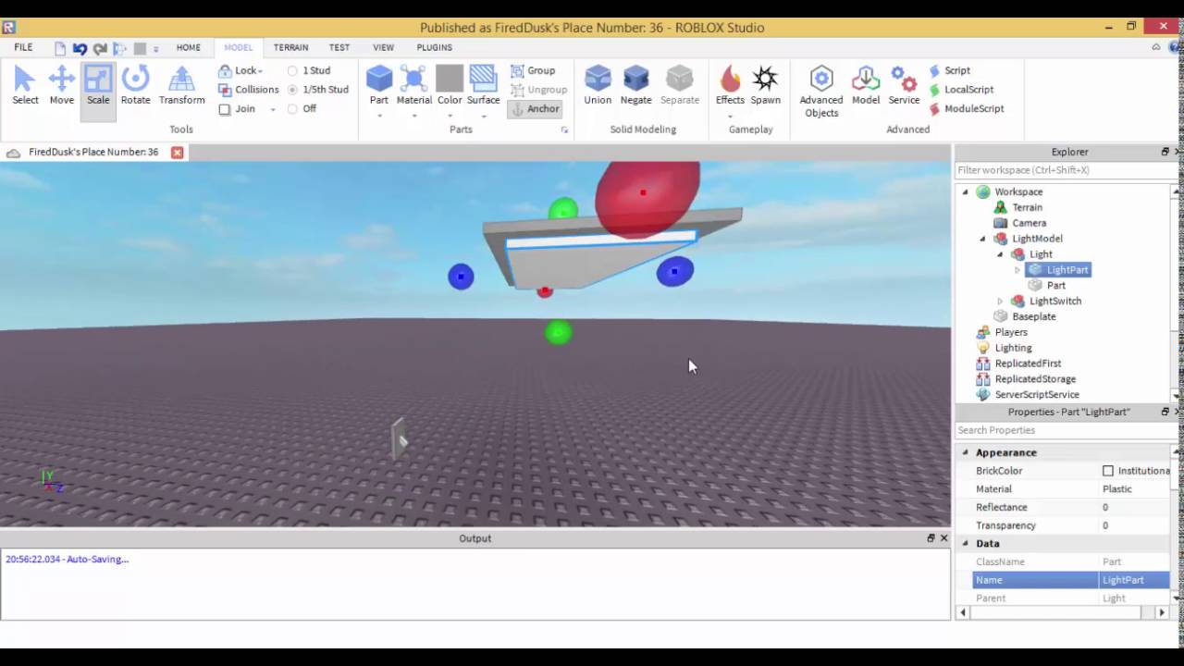Click the Redo arrow in quick access bar
Screen dimensions: 1184x666
(100, 48)
